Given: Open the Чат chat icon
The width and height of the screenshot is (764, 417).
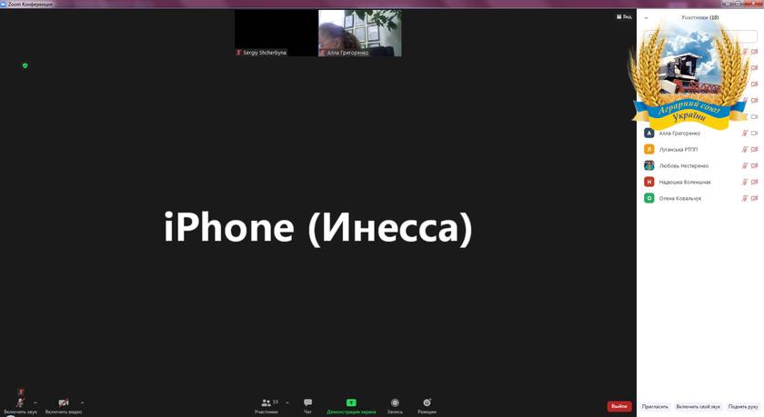Looking at the screenshot, I should pos(307,402).
